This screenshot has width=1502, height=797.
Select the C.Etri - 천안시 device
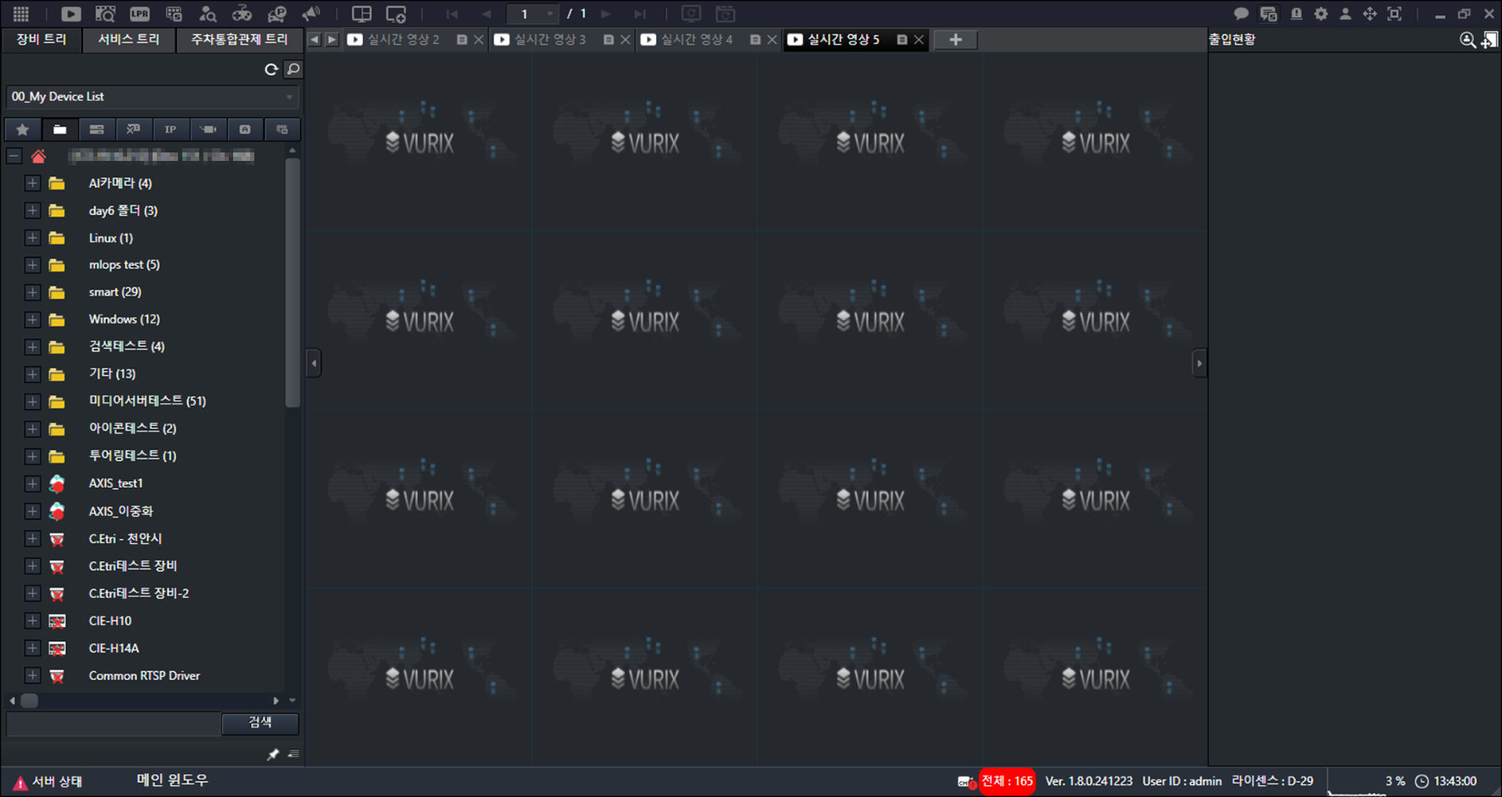coord(125,539)
